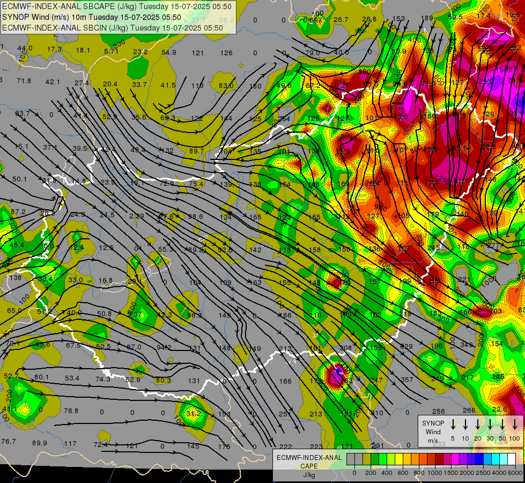Click the map value '256'
The height and width of the screenshot is (483, 525).
438,411
